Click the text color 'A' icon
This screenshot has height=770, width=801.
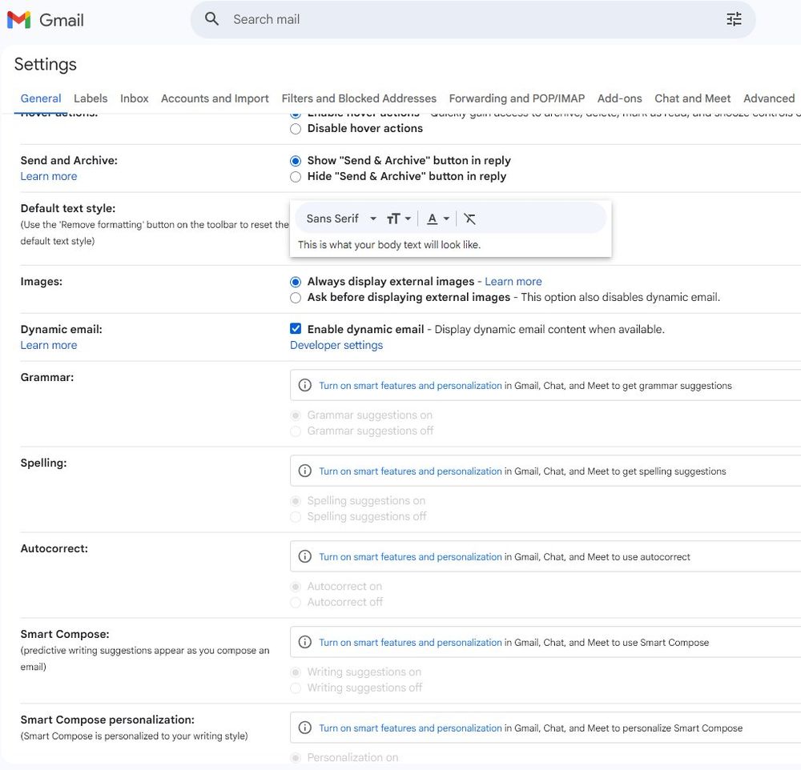(433, 219)
